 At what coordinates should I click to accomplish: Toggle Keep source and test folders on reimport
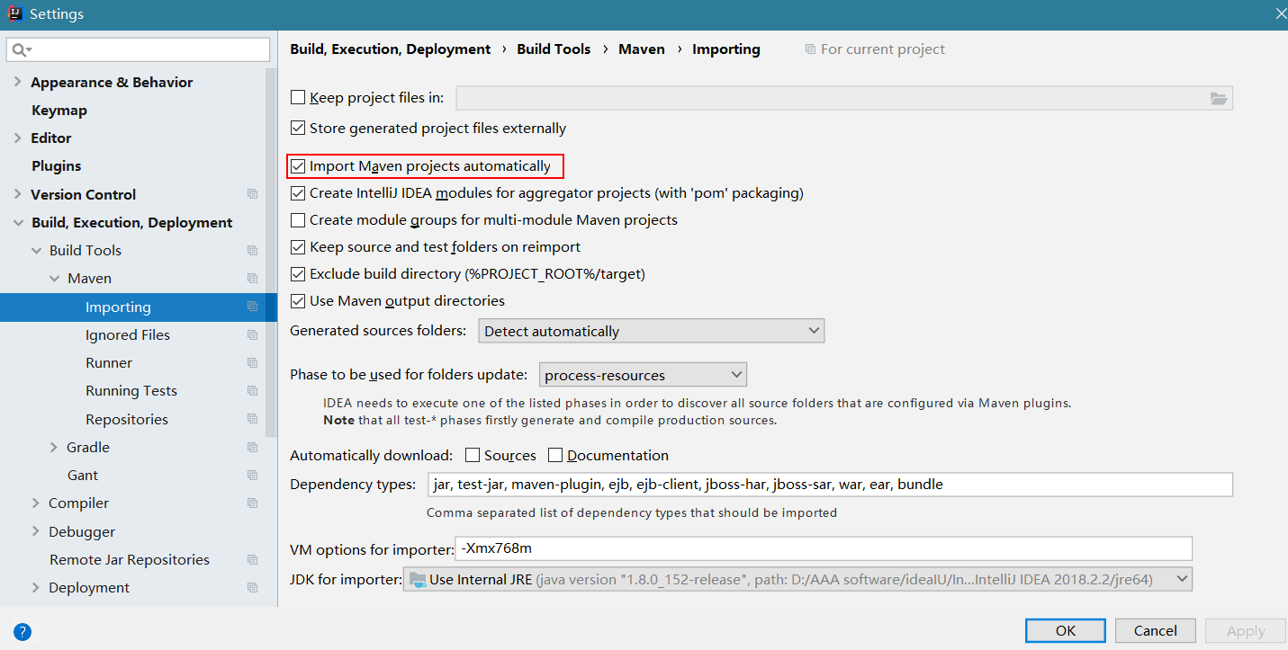point(298,247)
